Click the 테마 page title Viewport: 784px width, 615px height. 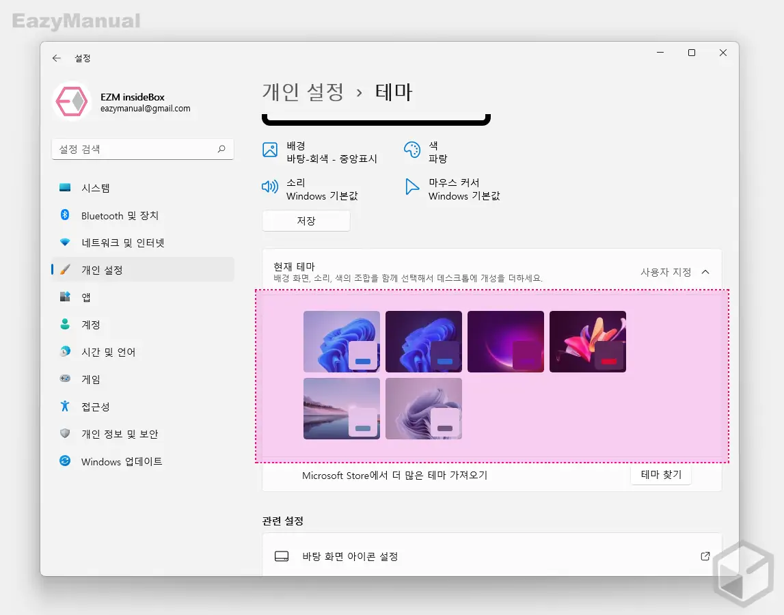click(394, 92)
